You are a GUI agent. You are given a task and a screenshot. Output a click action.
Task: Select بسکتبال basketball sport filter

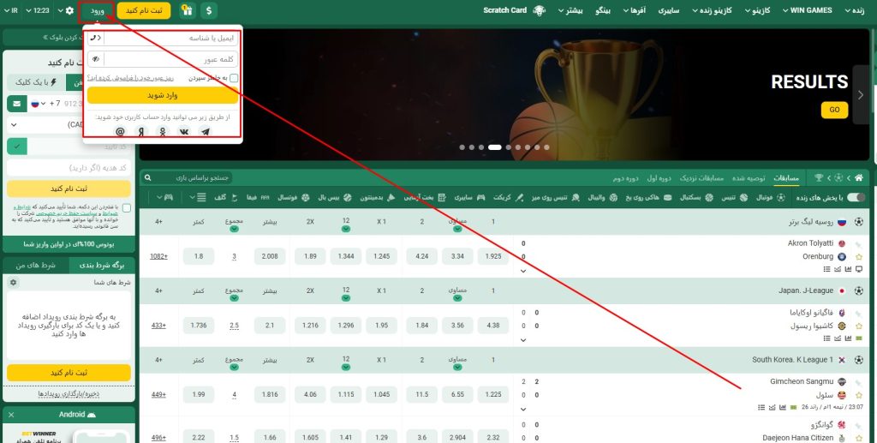696,197
